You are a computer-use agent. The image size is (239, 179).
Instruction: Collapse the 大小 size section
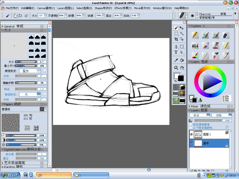2,30
